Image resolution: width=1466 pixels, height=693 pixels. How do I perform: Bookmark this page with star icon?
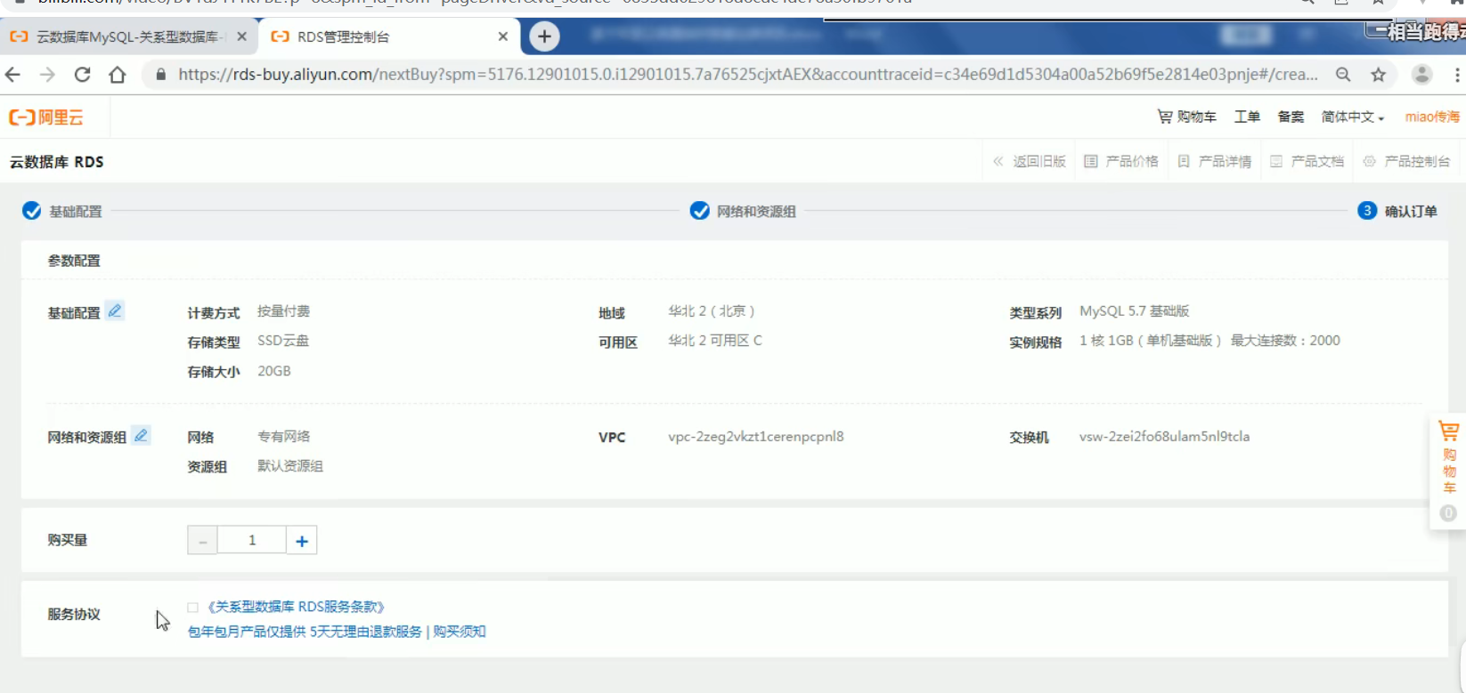coord(1379,75)
